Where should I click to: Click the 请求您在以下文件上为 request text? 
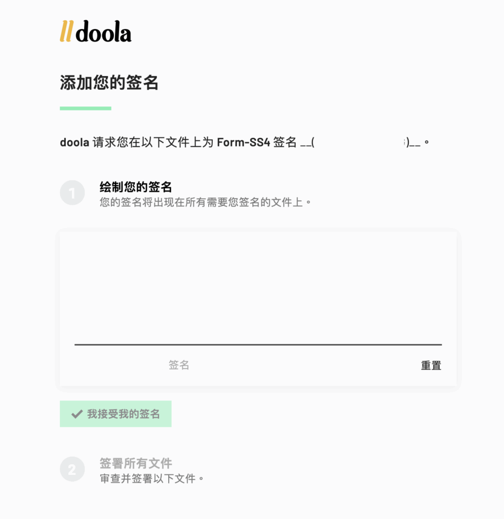pos(153,142)
